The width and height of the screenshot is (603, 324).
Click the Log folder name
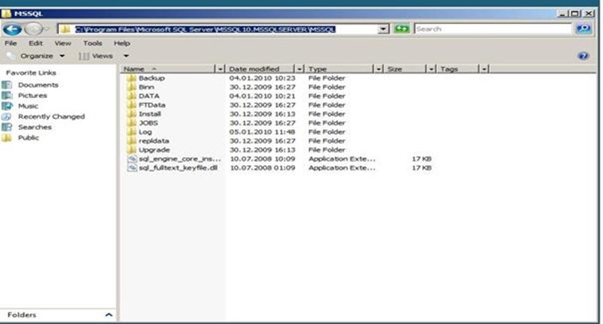pyautogui.click(x=145, y=132)
